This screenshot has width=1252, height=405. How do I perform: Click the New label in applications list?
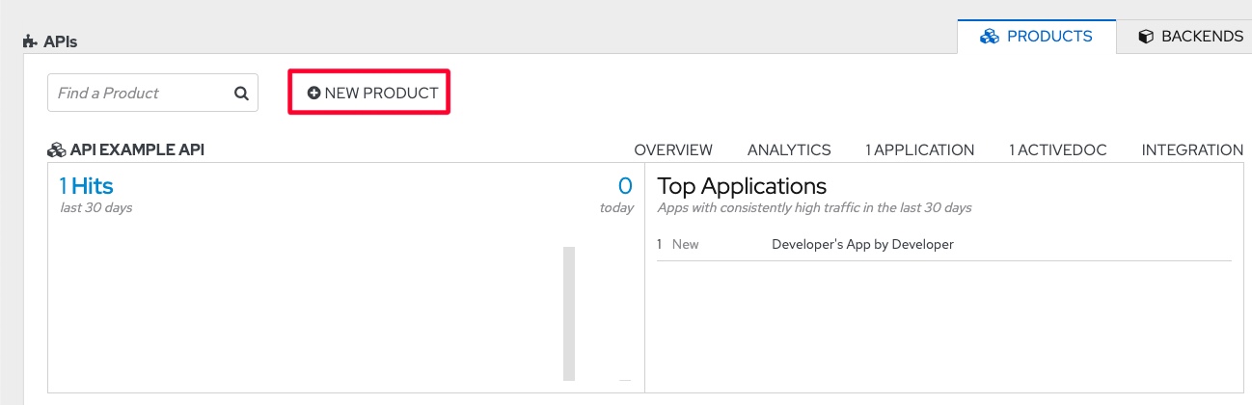[685, 245]
